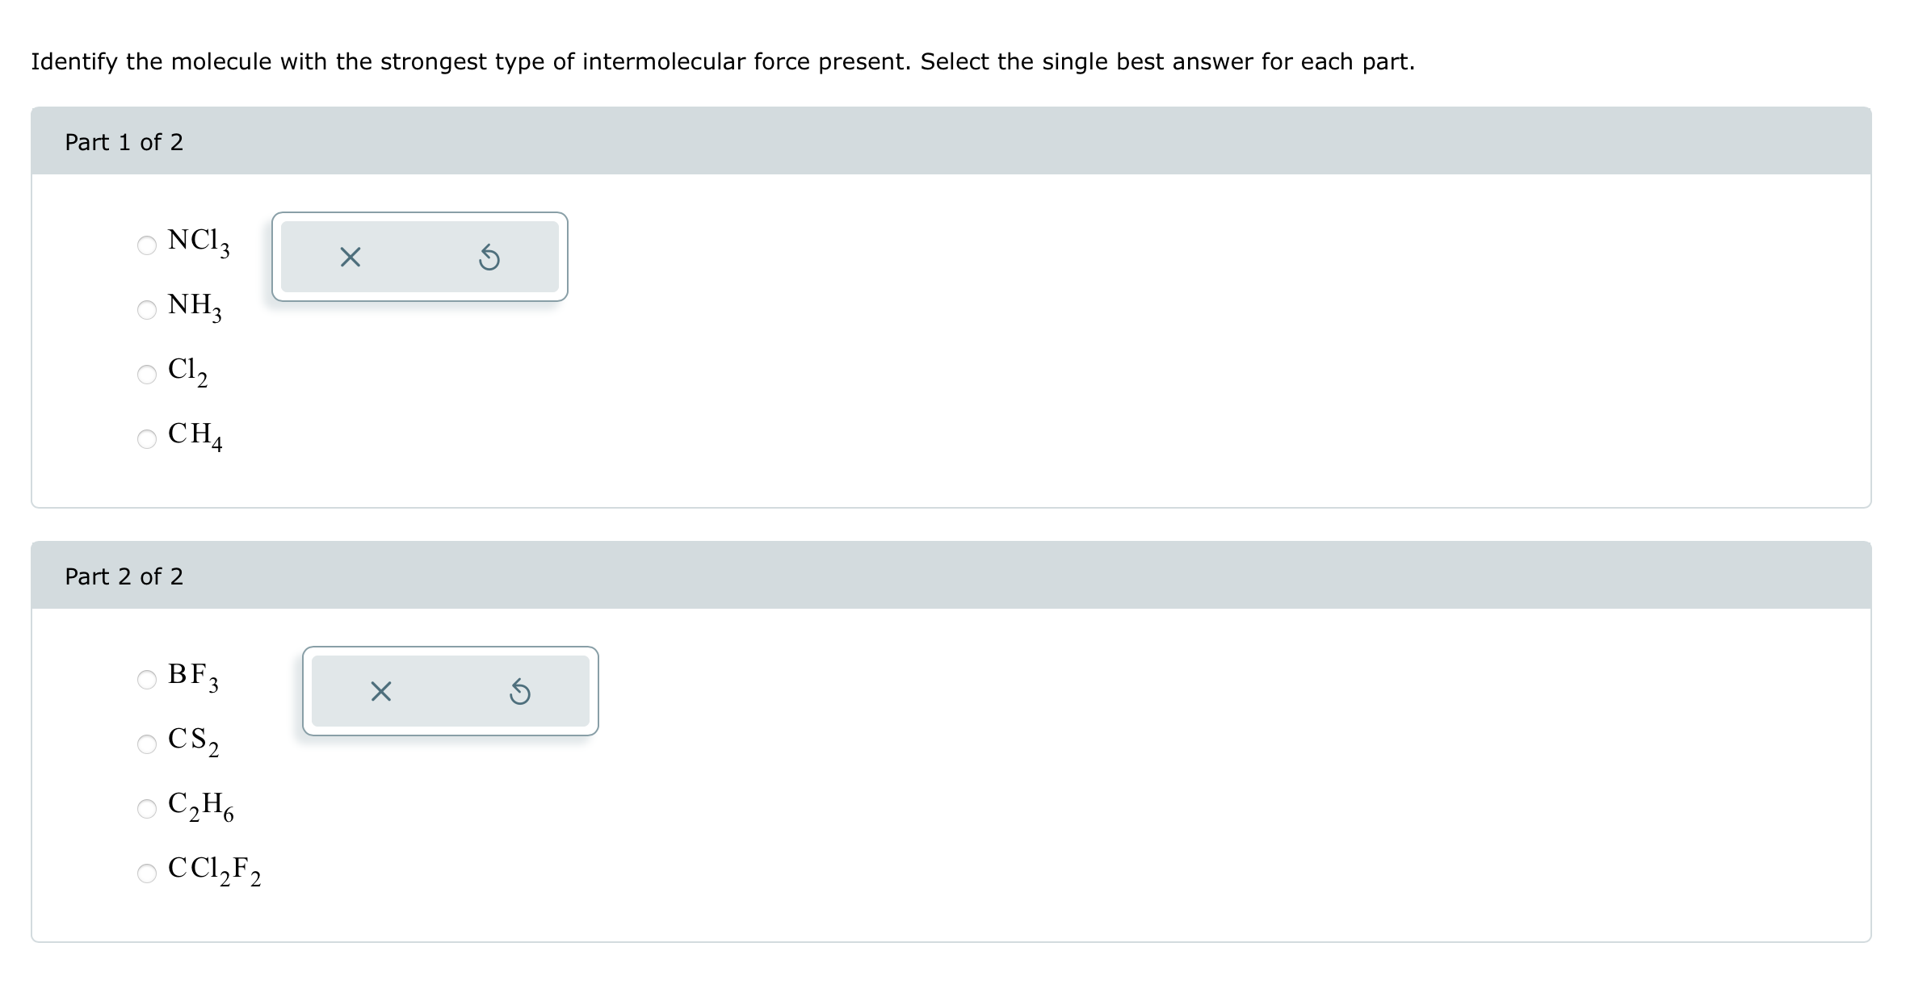The width and height of the screenshot is (1906, 993).
Task: Click the Part 1 of 2 header
Action: tap(124, 143)
